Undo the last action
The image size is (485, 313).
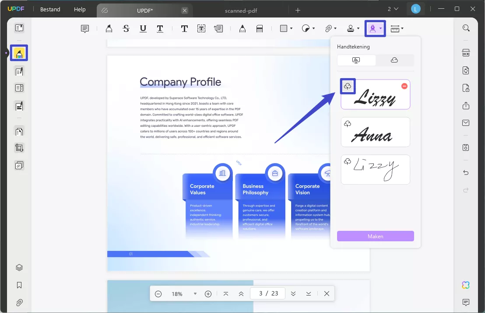coord(466,172)
